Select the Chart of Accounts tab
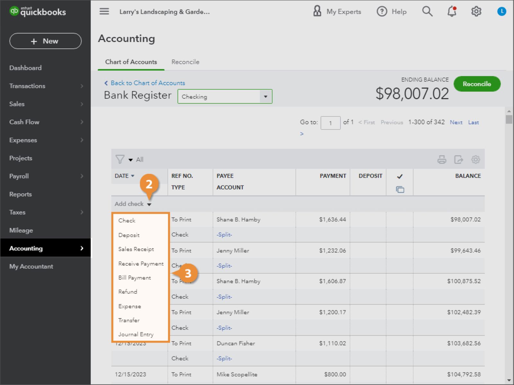514x385 pixels. [130, 62]
